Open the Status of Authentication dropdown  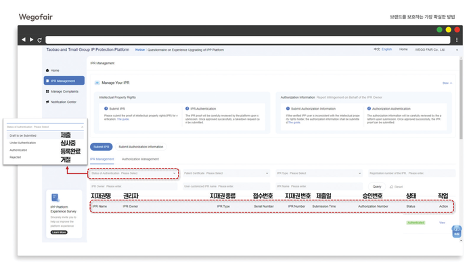[x=133, y=173]
